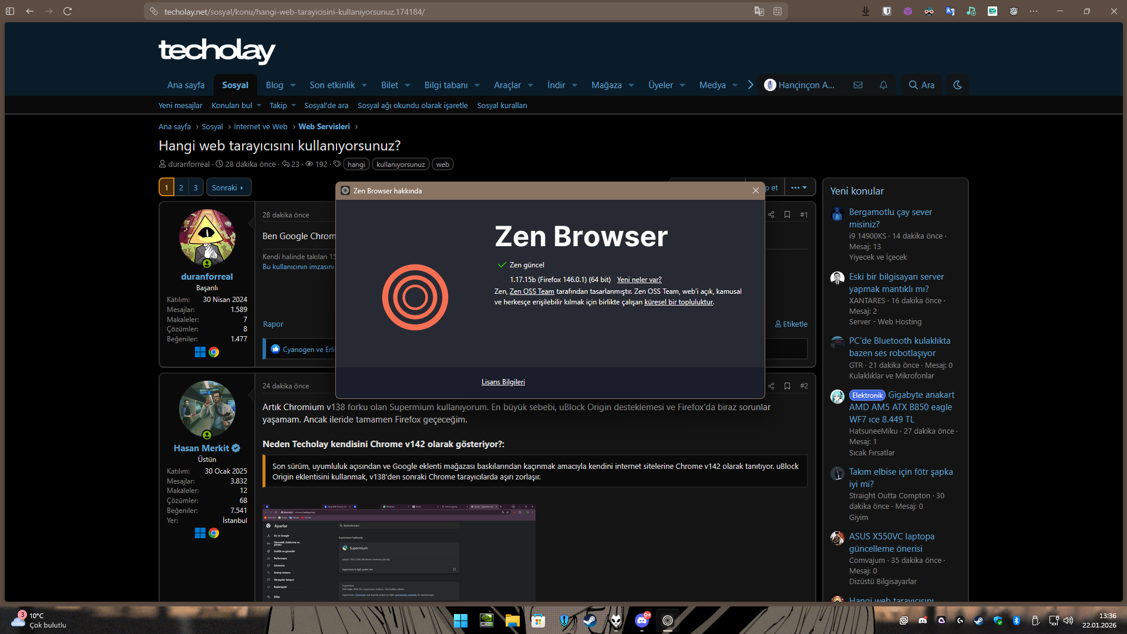1127x634 pixels.
Task: Open the Bitwarden shield extension
Action: (887, 11)
